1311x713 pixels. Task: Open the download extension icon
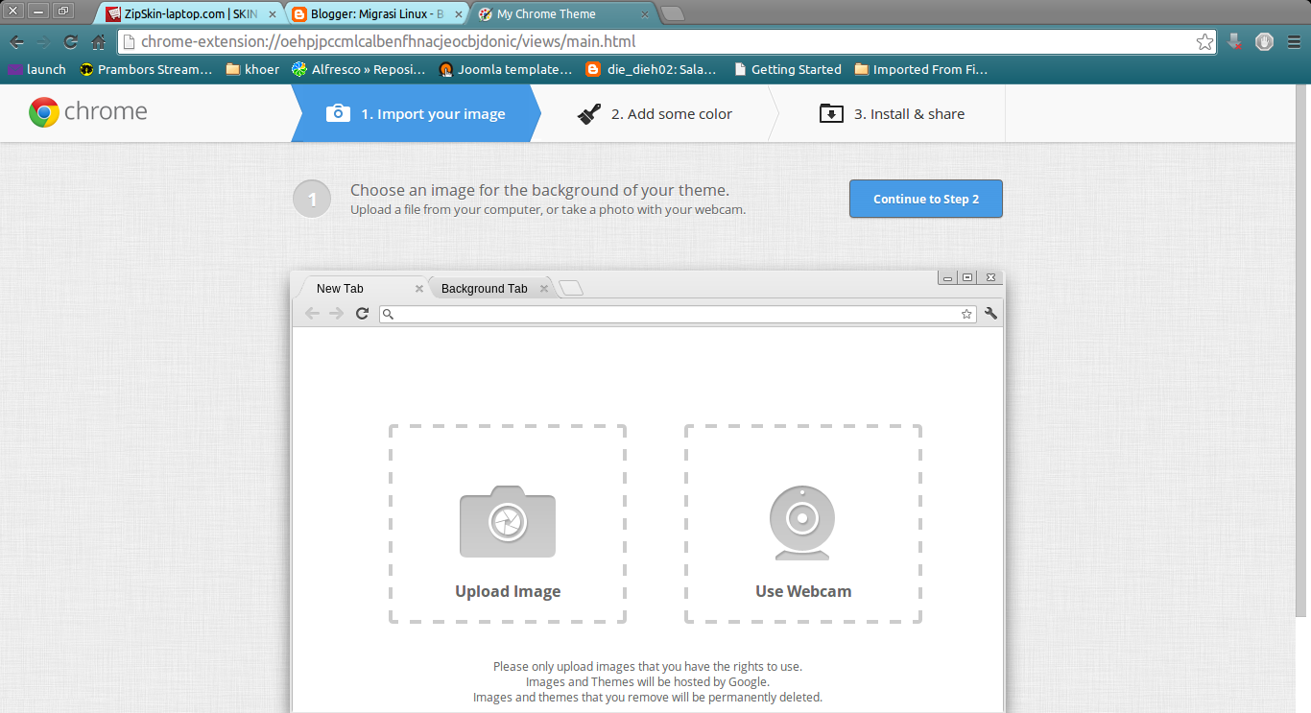tap(1235, 42)
